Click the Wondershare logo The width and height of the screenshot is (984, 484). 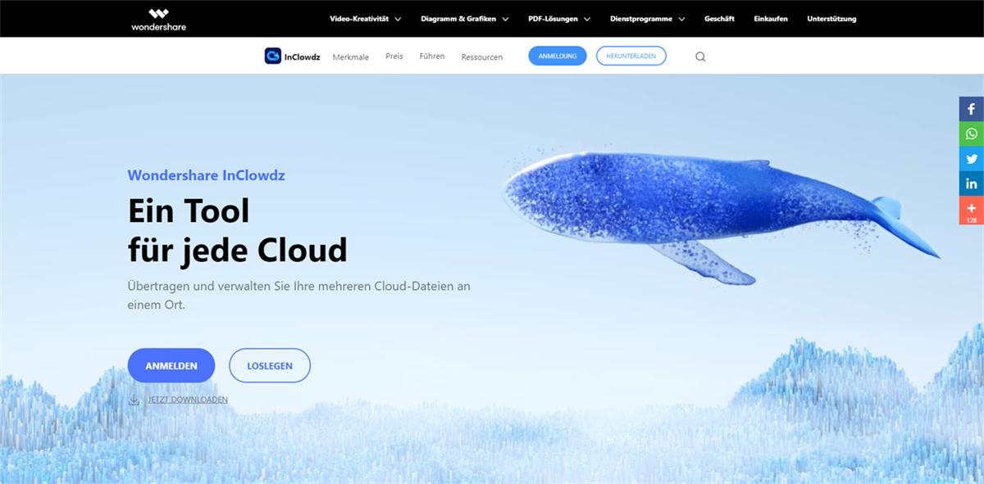click(x=158, y=19)
